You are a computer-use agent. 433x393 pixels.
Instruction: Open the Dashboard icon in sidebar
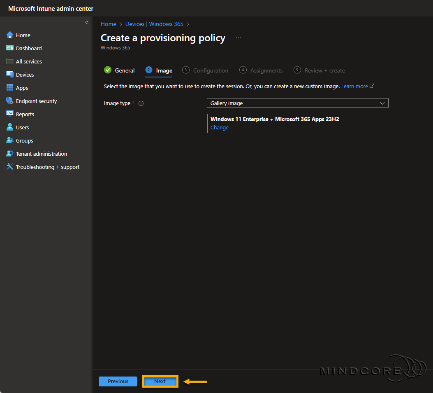[x=10, y=48]
